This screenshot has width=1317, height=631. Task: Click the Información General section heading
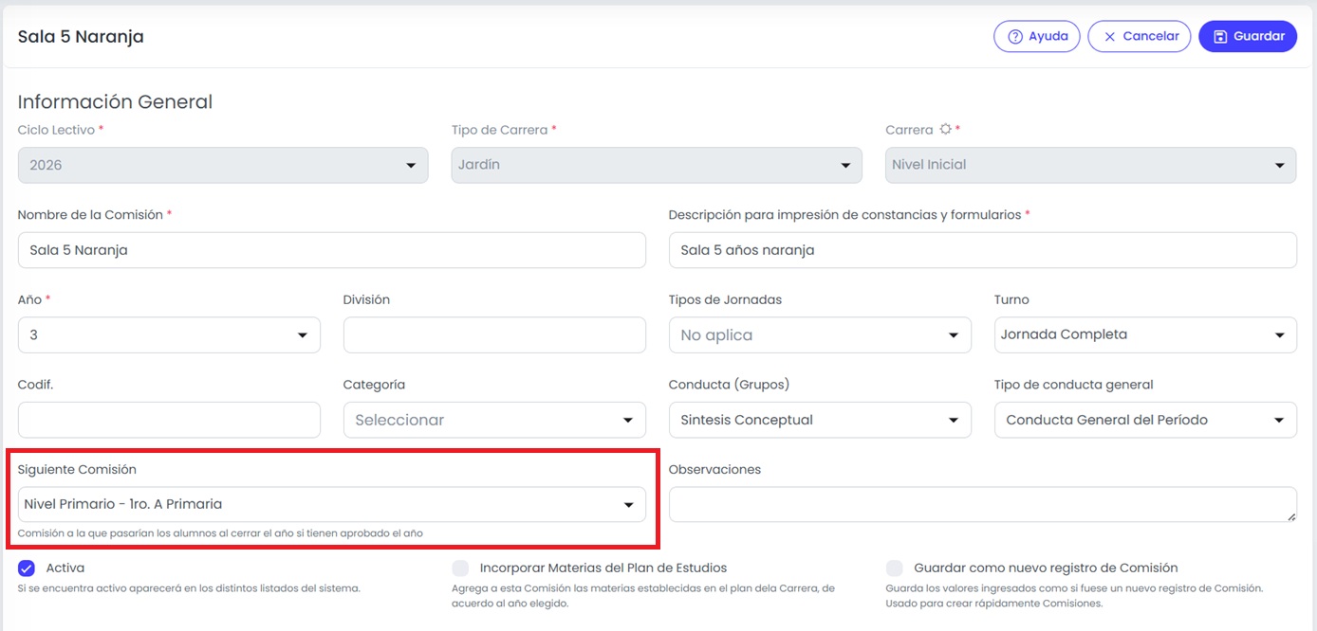tap(115, 102)
